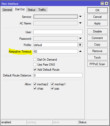Uncheck Add Default Route

pos(35,69)
